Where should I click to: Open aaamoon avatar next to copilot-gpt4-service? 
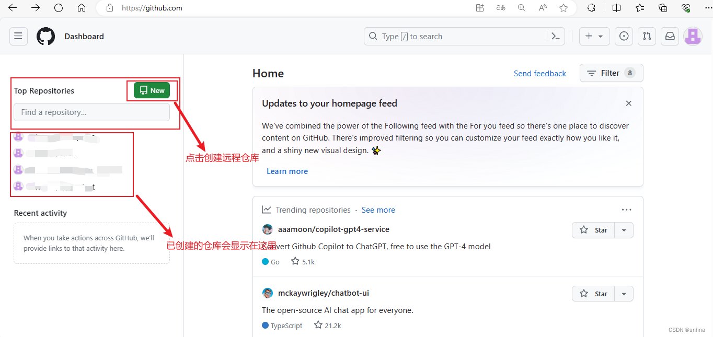point(268,229)
